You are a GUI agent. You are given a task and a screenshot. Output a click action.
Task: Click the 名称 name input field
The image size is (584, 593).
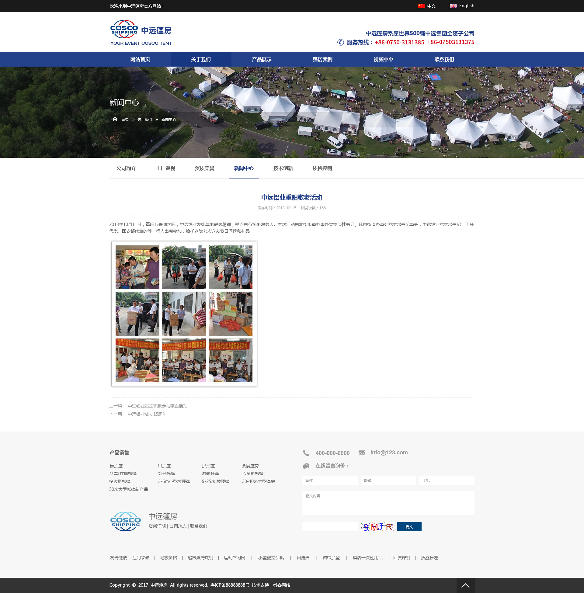pos(330,480)
